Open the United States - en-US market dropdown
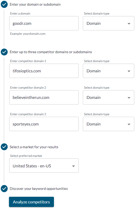Viewport: 135px width, 208px height. [44, 166]
